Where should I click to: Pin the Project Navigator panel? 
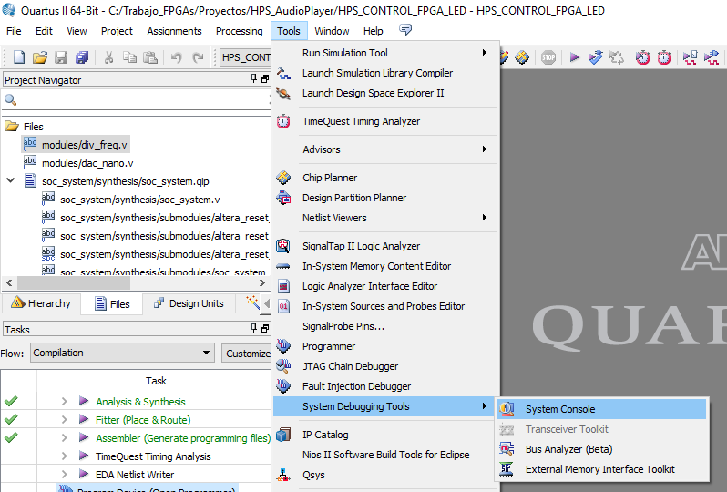(x=253, y=79)
